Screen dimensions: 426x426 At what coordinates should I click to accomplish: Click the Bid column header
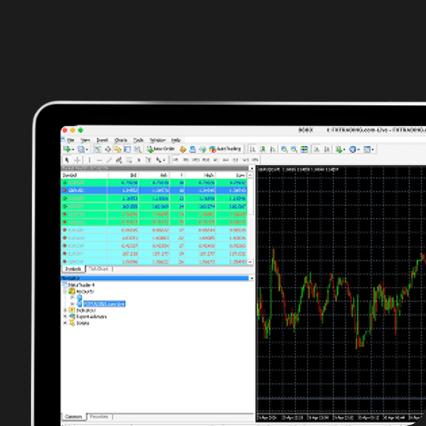124,175
